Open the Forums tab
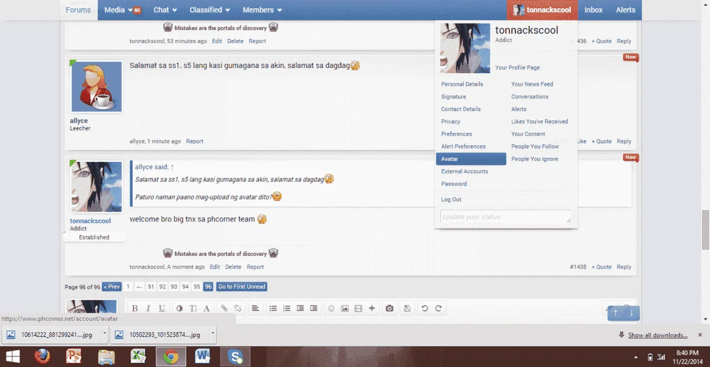The image size is (710, 367). (78, 10)
